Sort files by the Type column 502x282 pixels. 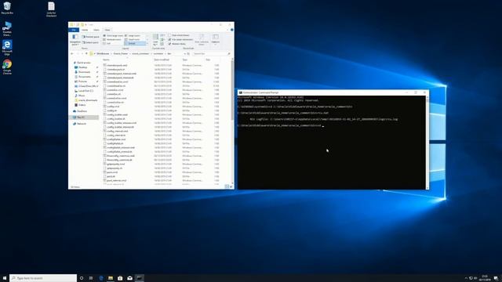pyautogui.click(x=185, y=60)
